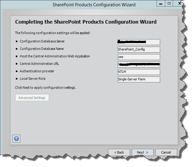Click the field showing 'yes' for Central Administration hosting
The image size is (193, 167).
click(139, 57)
